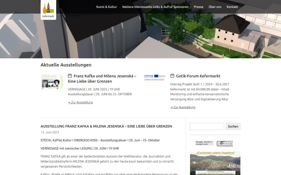Image resolution: width=281 pixels, height=175 pixels.
Task: Open the Über uns menu item
Action: coord(215,7)
